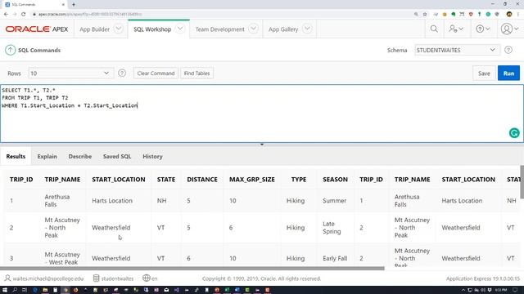The height and width of the screenshot is (294, 524).
Task: Click the browser address bar URL
Action: pos(90,14)
